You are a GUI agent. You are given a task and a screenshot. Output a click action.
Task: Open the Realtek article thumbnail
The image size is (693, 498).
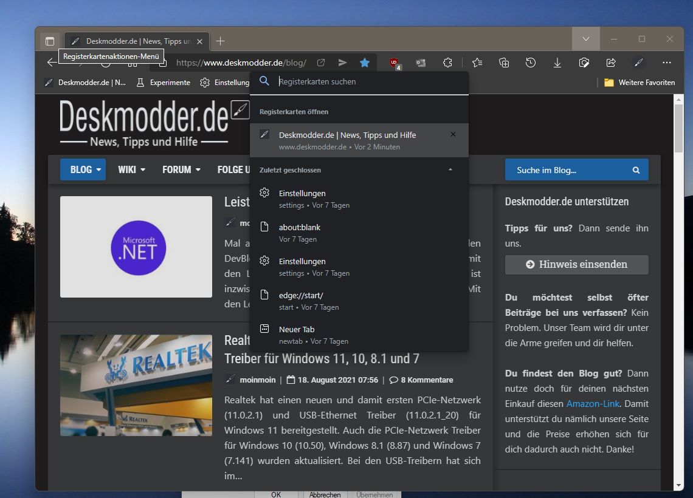(136, 386)
